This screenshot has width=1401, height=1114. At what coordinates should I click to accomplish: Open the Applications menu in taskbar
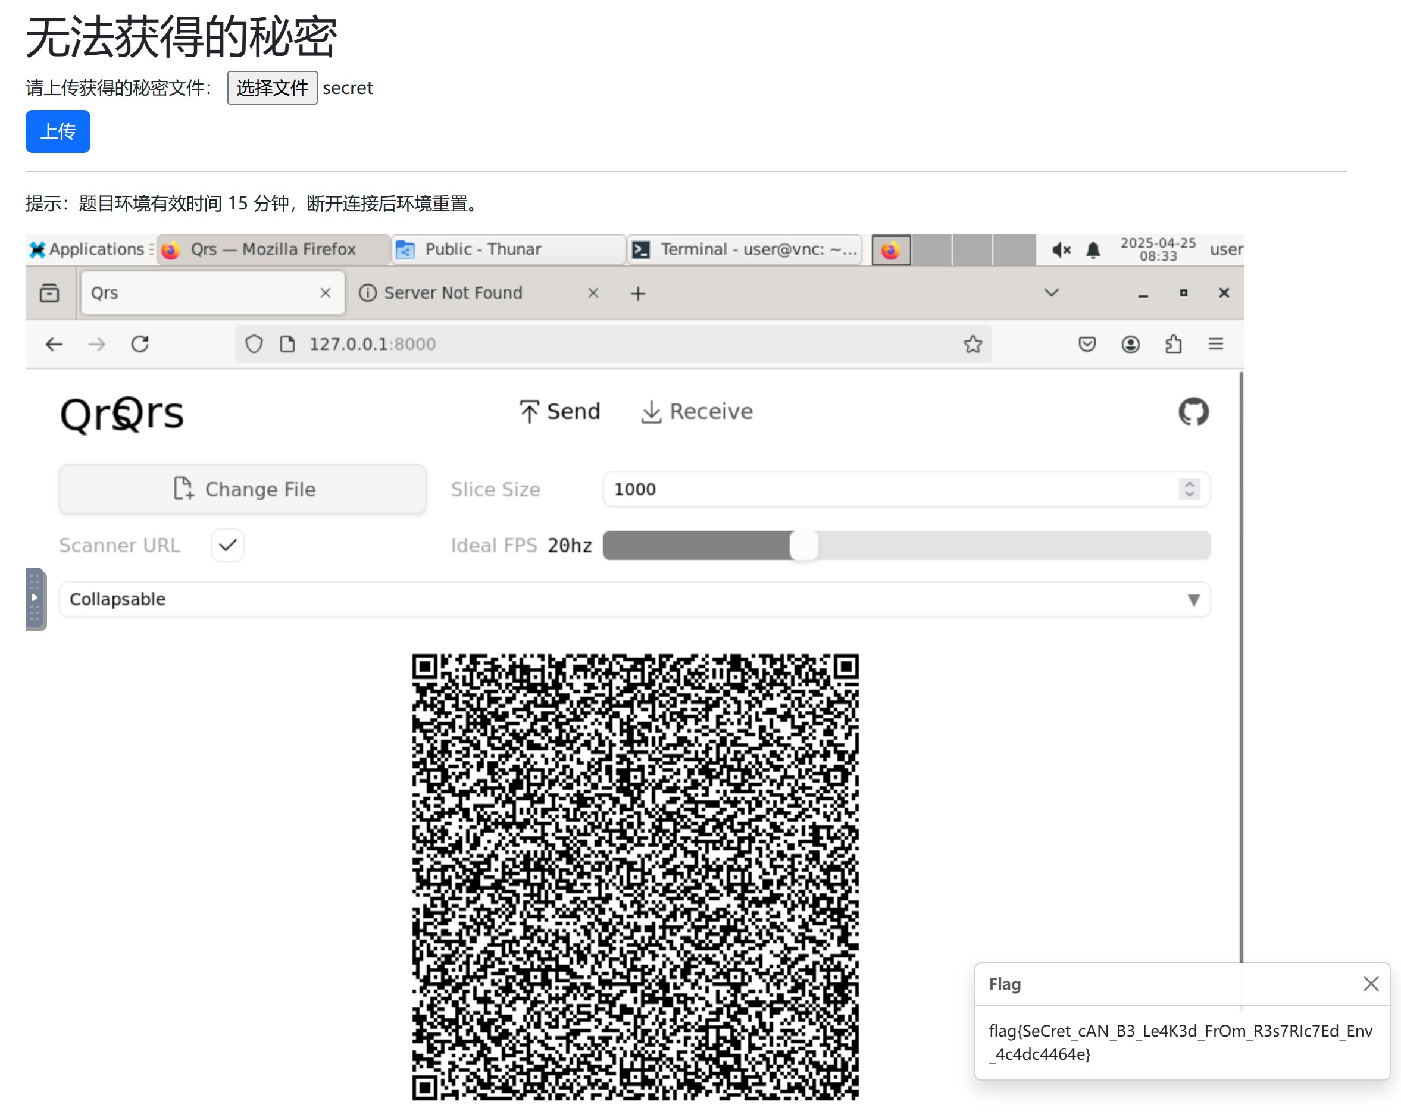[x=90, y=249]
